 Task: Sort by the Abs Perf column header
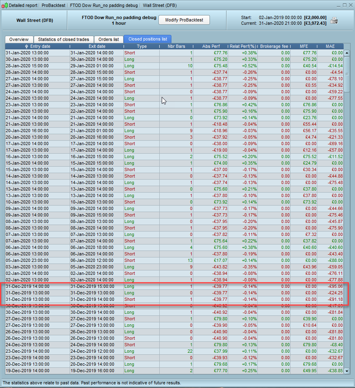pos(211,46)
